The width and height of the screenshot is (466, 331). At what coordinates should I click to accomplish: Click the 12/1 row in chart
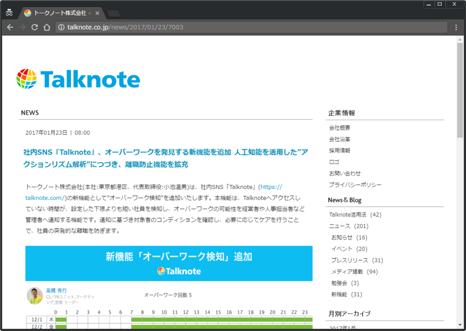click(x=169, y=320)
